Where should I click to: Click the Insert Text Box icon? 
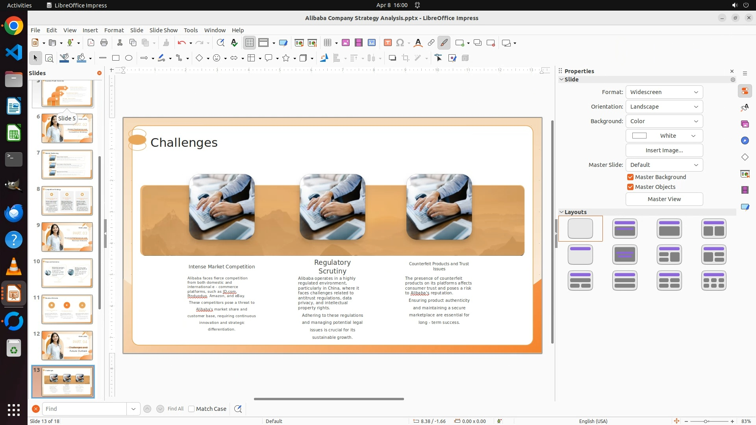(x=387, y=43)
